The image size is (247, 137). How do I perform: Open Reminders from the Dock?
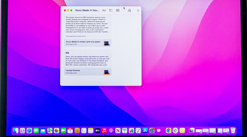tap(84, 130)
